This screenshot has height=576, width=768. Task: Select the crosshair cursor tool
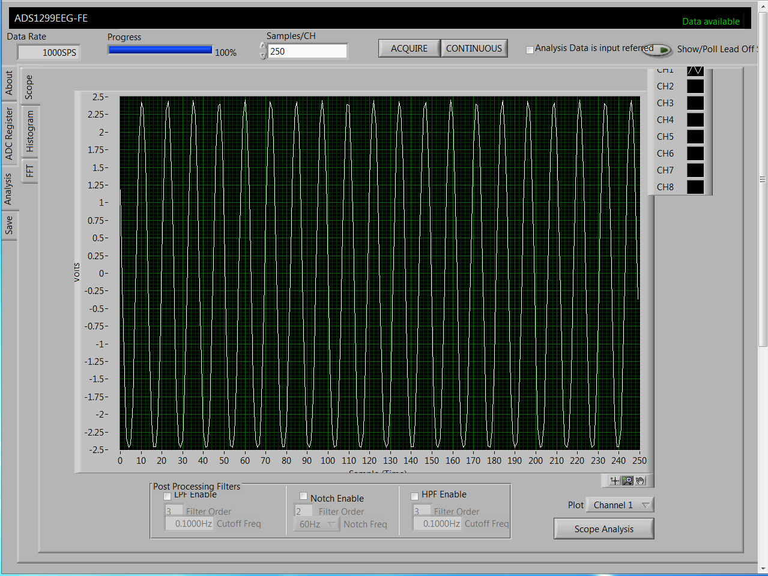615,481
